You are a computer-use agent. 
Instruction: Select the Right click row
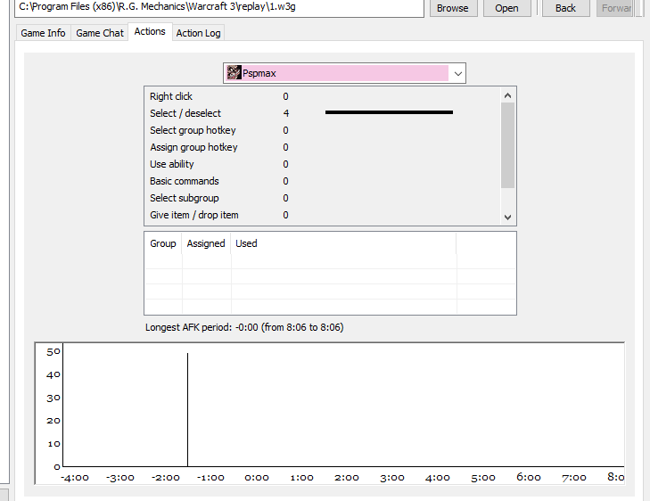[322, 96]
